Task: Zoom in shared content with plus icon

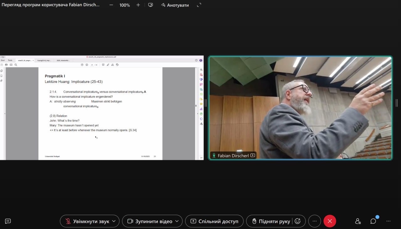Action: [138, 5]
